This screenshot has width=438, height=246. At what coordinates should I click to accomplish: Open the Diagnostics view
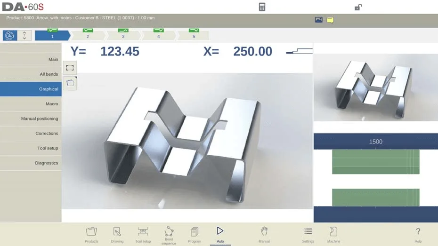point(31,163)
